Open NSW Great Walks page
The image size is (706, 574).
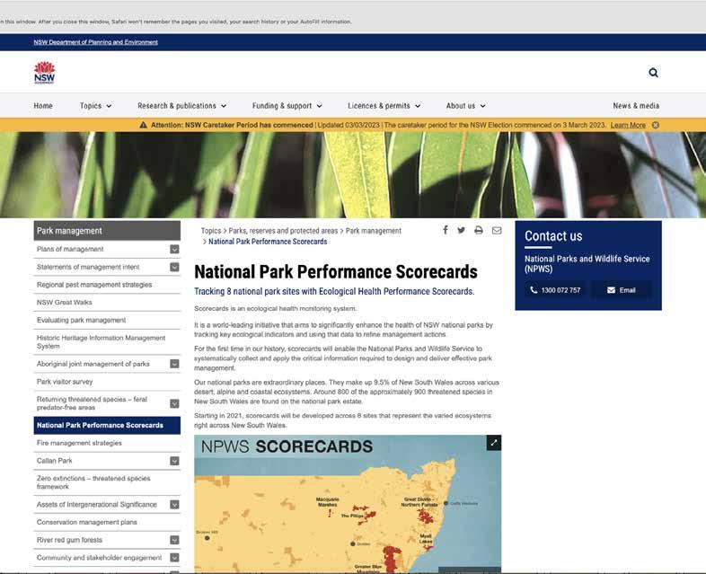point(65,302)
